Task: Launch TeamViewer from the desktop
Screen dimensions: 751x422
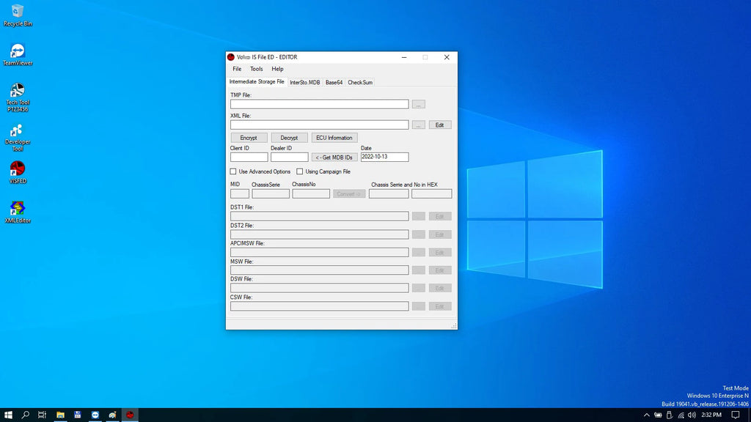Action: tap(18, 54)
